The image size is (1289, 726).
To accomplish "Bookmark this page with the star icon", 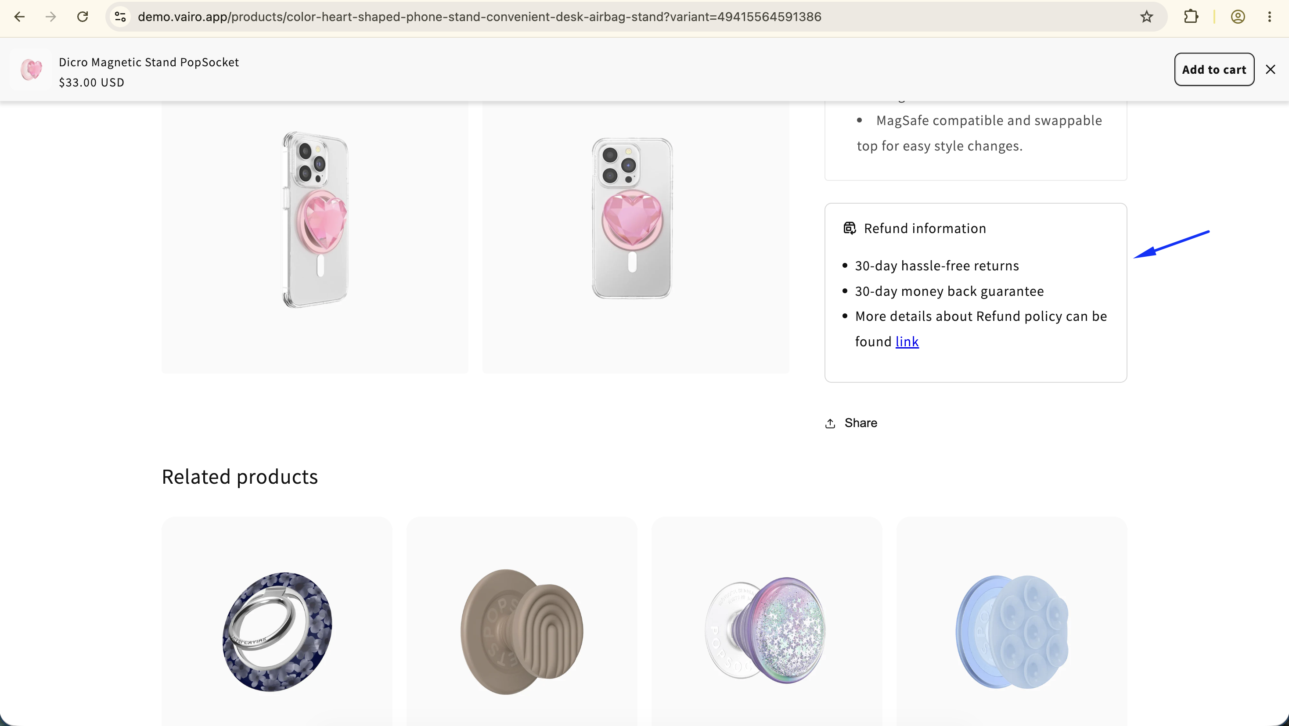I will click(1146, 17).
